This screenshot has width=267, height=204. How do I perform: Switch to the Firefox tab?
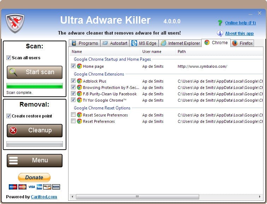coord(242,43)
